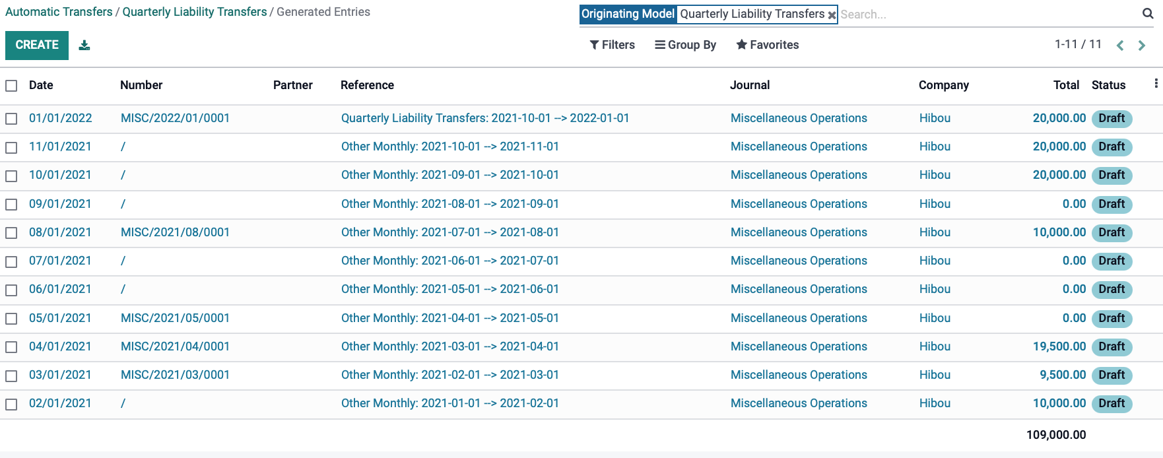Sort by the Reference column header
Screen dimensions: 1163x458
367,85
